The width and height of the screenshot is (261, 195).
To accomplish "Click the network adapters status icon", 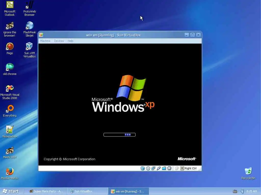I will [153, 168].
